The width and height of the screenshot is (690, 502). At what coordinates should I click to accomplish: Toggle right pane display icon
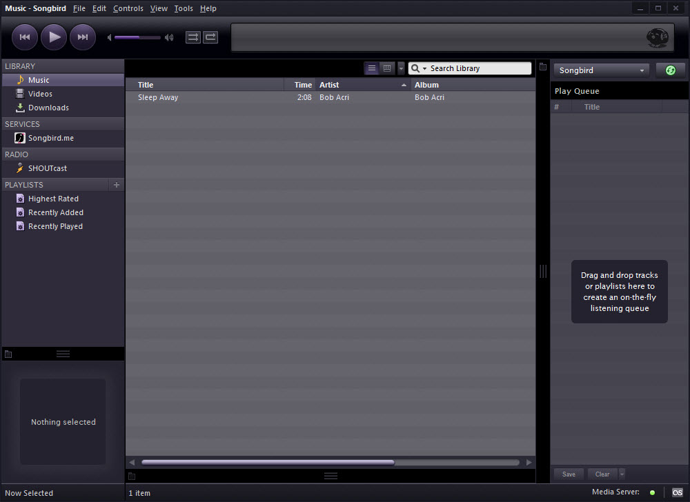click(x=543, y=67)
